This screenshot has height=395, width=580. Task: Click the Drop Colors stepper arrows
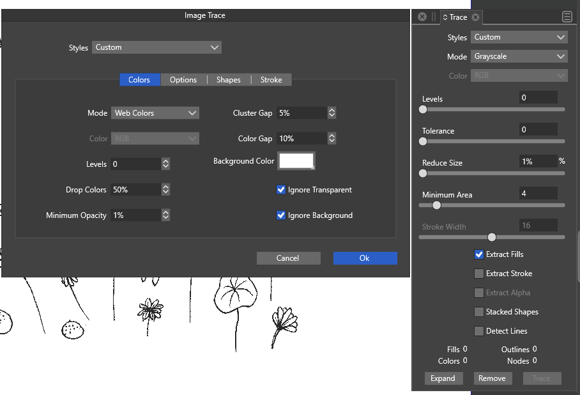[x=165, y=190]
